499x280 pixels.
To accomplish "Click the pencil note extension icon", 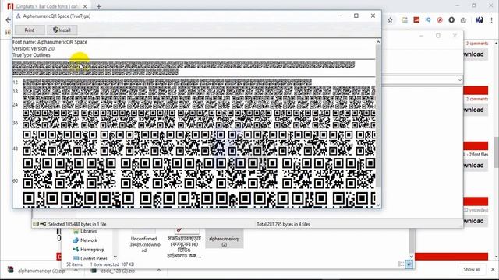I will (405, 20).
